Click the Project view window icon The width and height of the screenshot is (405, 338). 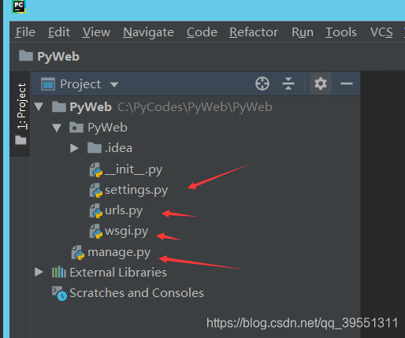pos(48,84)
